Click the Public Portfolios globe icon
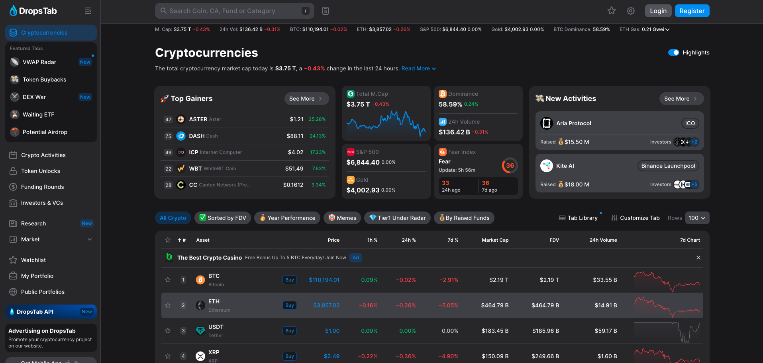Image resolution: width=763 pixels, height=363 pixels. (x=13, y=292)
